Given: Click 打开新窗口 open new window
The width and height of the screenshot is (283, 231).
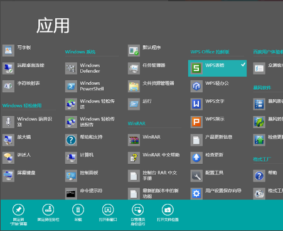Looking at the screenshot, I should [x=108, y=213].
